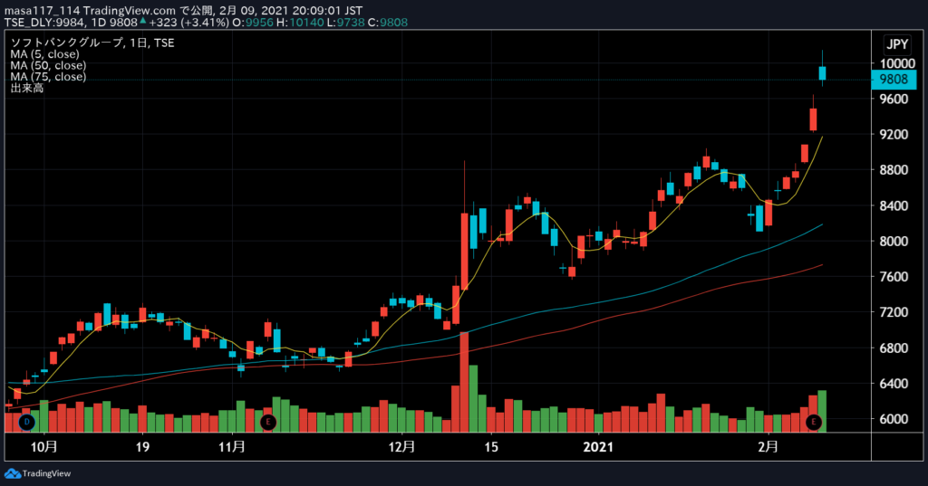
Task: Click the E earnings marker in November
Action: point(268,422)
